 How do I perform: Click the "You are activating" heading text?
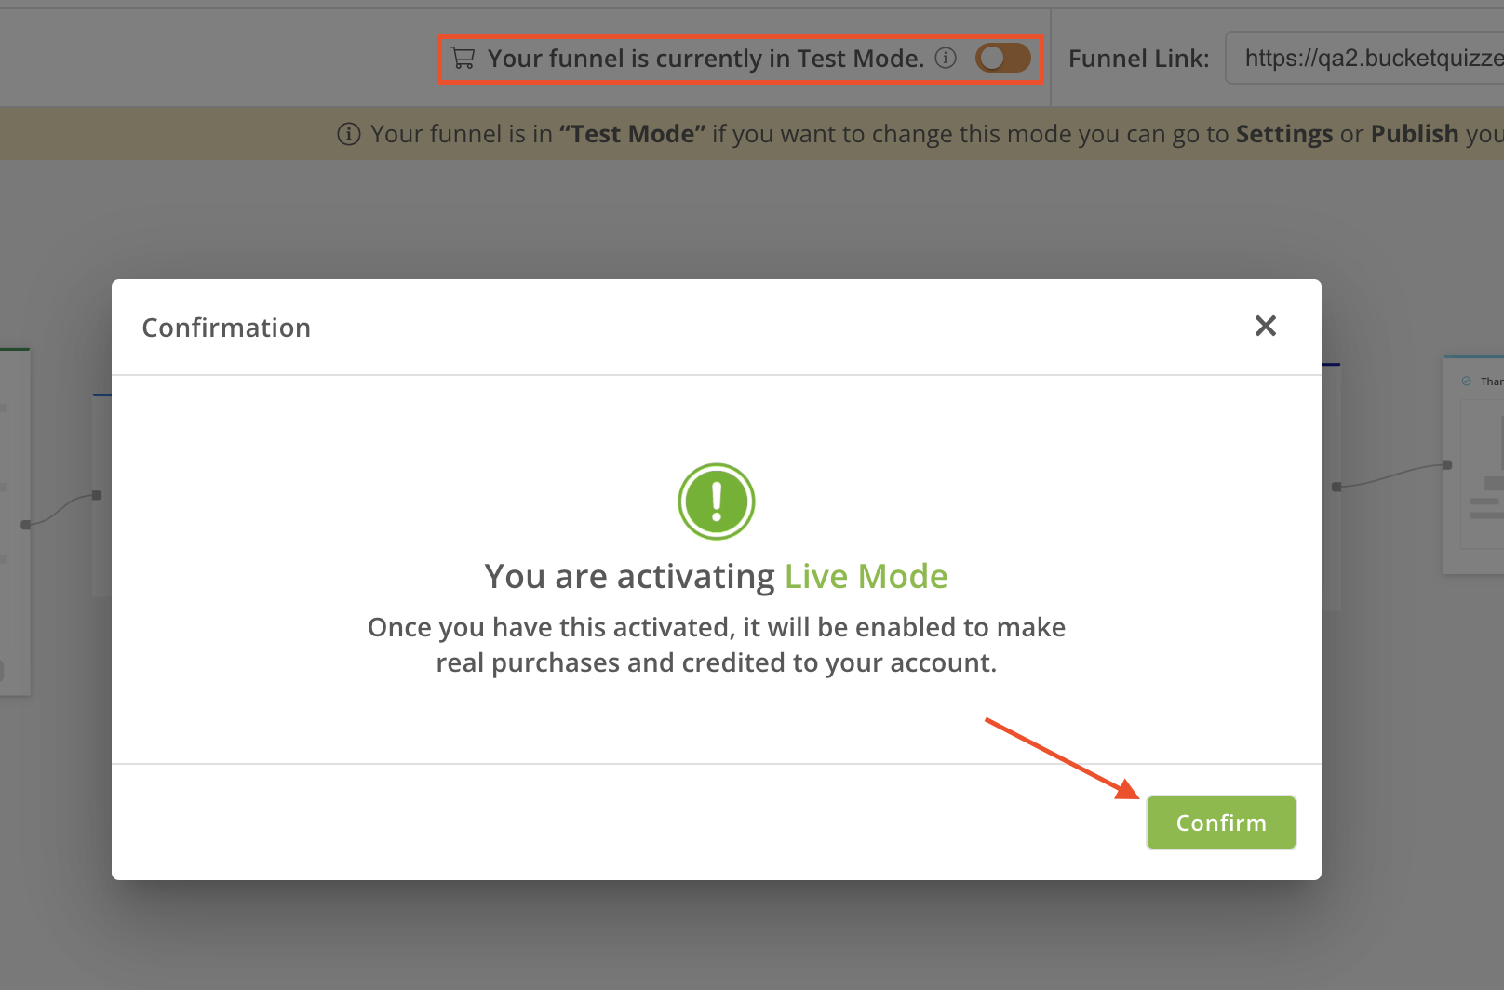[630, 576]
